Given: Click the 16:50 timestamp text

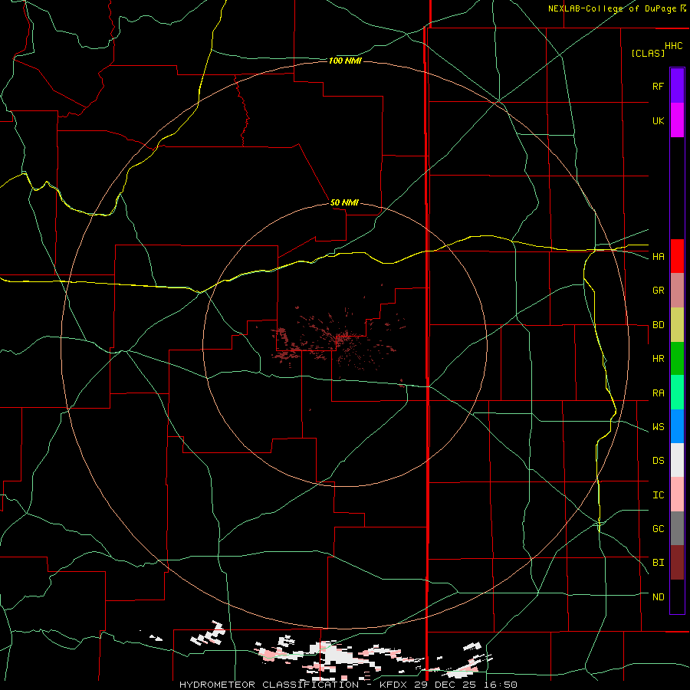Looking at the screenshot, I should (x=499, y=685).
